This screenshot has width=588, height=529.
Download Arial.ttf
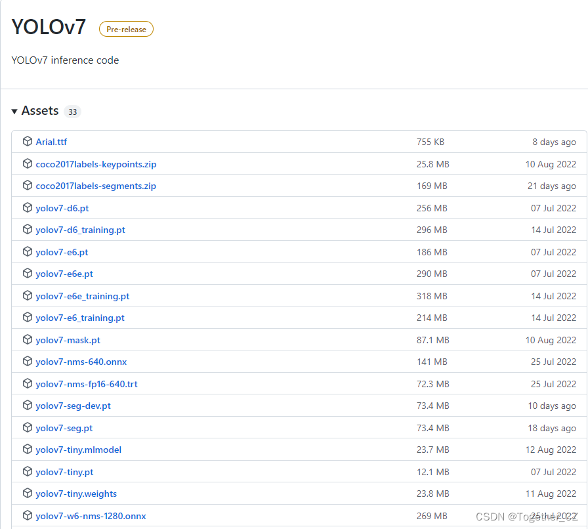(x=51, y=142)
